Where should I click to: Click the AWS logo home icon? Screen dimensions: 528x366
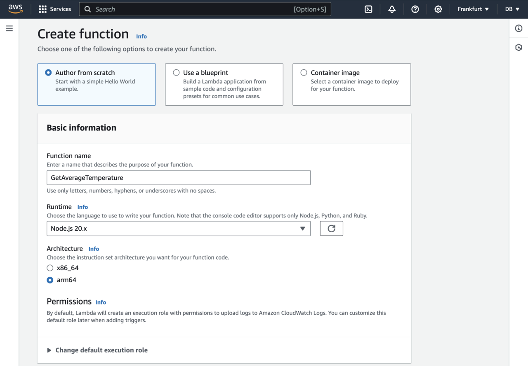click(x=16, y=9)
